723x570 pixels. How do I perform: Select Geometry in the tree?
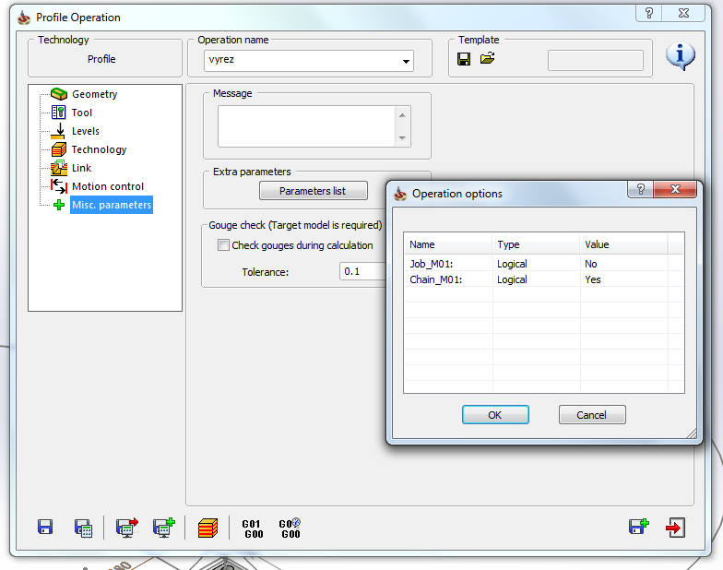coord(94,94)
